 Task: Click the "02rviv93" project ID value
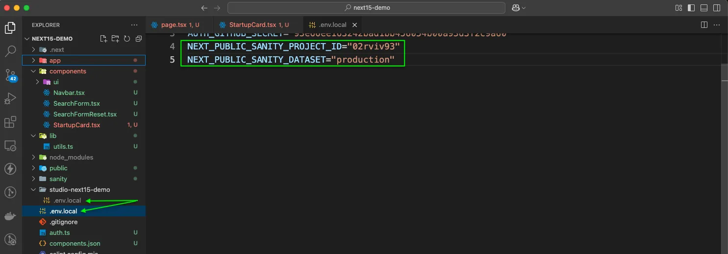pos(374,46)
